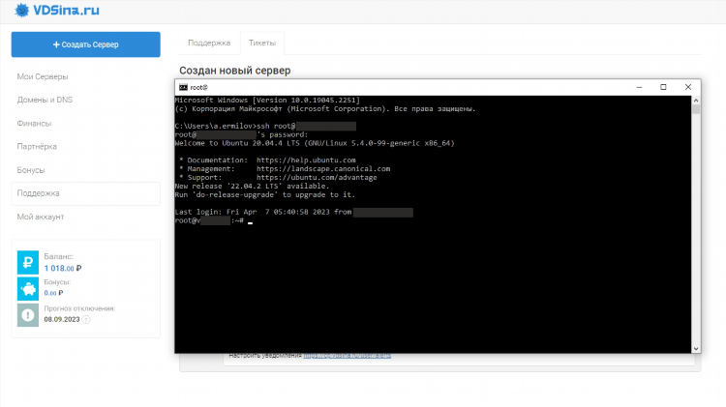
Task: Click https://landscape.canonical.com text in terminal
Action: click(323, 169)
